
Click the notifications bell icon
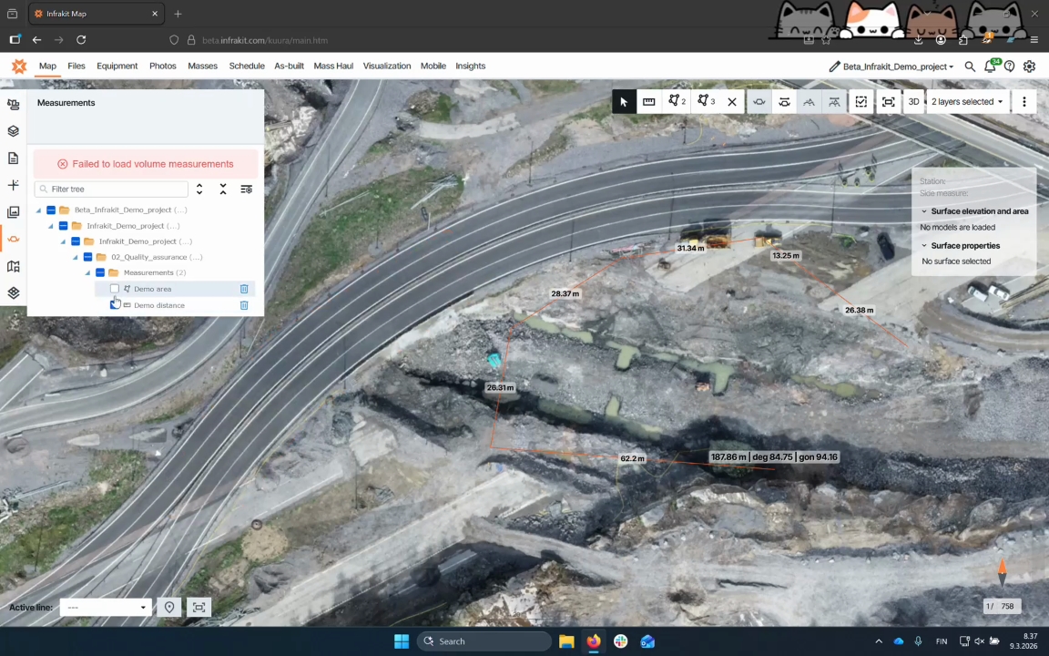point(990,67)
